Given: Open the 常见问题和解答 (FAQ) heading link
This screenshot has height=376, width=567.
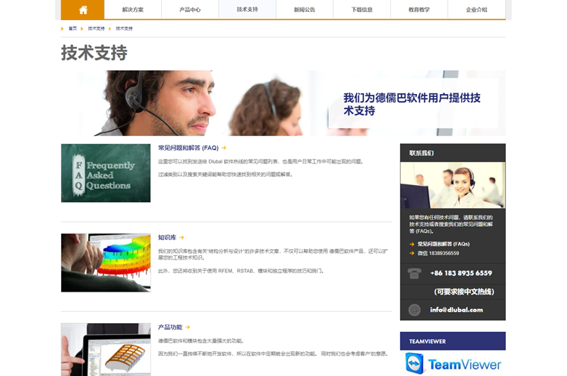Looking at the screenshot, I should coord(189,148).
